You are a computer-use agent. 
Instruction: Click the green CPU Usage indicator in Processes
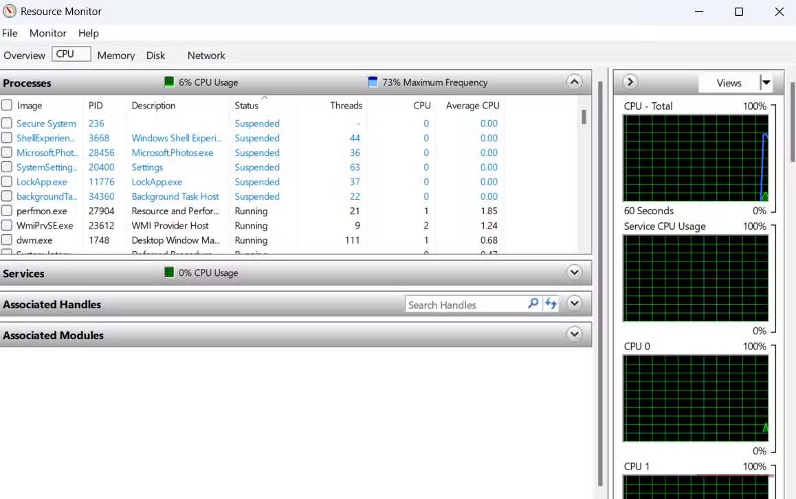pos(169,82)
